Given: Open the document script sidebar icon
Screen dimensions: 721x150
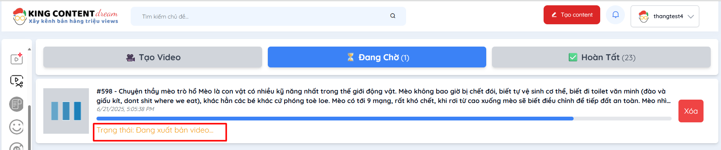Looking at the screenshot, I should pos(16,104).
